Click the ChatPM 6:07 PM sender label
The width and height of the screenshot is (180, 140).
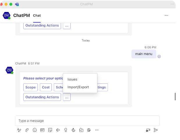[x=27, y=64]
